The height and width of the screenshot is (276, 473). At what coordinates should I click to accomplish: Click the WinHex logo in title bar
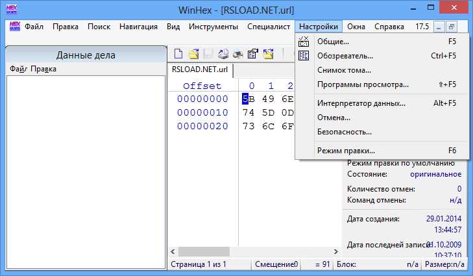tap(12, 9)
